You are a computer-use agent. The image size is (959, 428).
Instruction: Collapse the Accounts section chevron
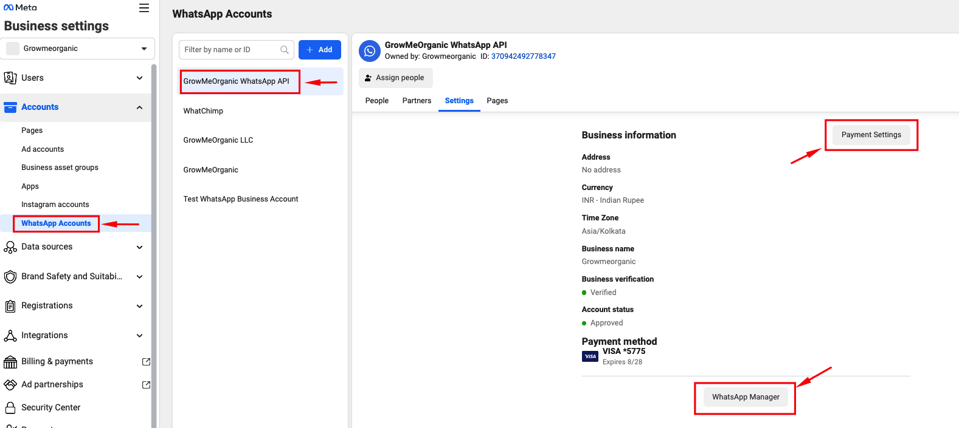pyautogui.click(x=140, y=107)
